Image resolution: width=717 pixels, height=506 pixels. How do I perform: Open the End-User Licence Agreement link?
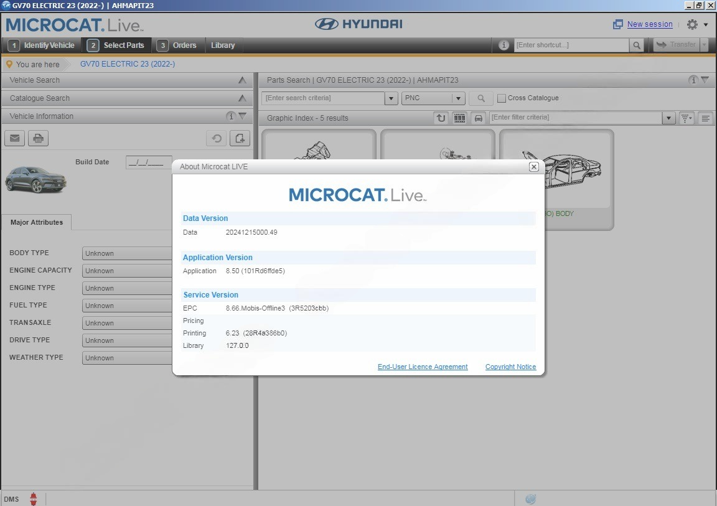(423, 367)
